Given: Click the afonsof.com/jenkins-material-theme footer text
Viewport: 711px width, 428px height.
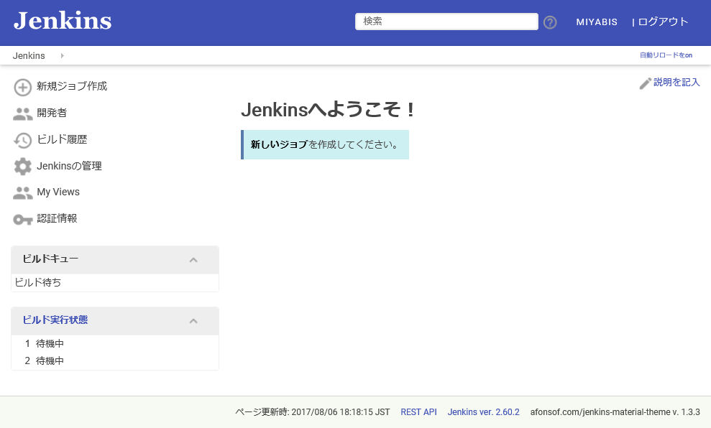Looking at the screenshot, I should tap(615, 412).
